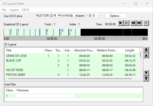Move selected track down one position
The height and width of the screenshot is (106, 153).
coord(146,73)
